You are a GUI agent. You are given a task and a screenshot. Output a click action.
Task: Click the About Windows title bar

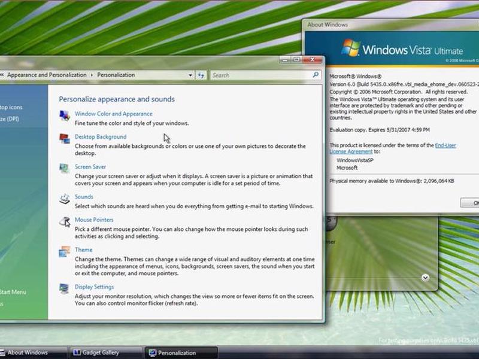[390, 25]
